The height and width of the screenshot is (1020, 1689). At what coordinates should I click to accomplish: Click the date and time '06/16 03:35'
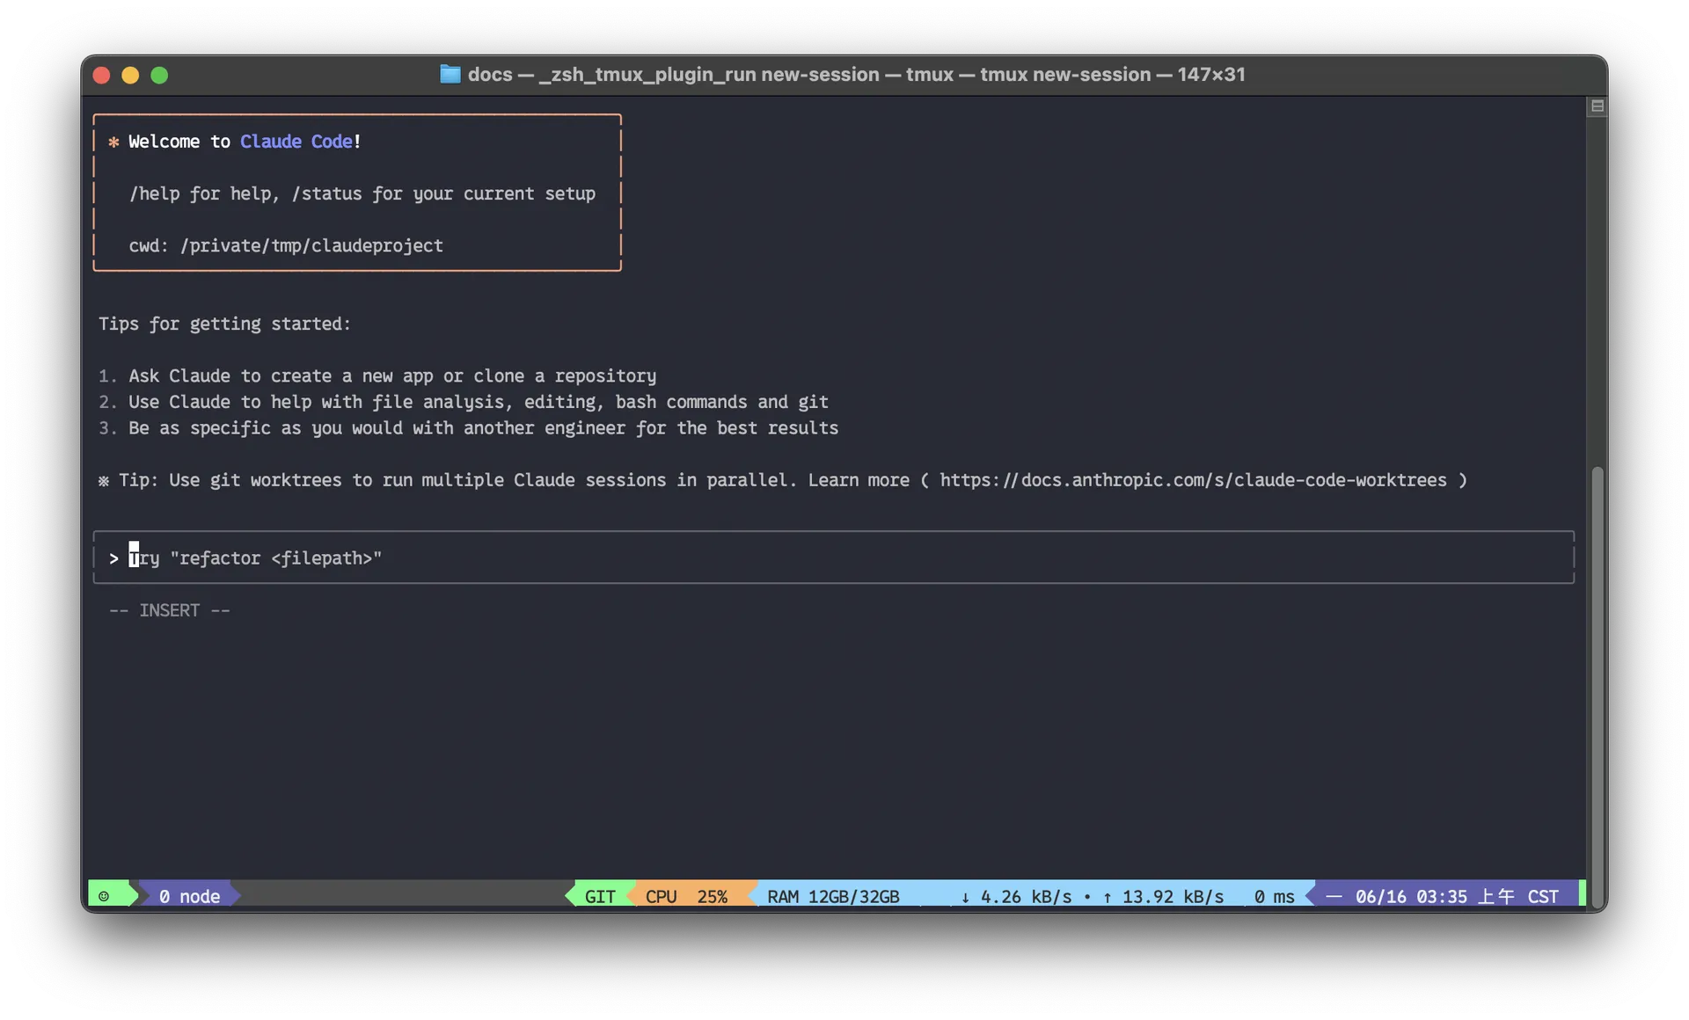tap(1411, 896)
